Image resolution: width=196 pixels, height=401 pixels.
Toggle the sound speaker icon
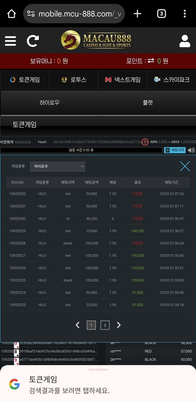[191, 150]
